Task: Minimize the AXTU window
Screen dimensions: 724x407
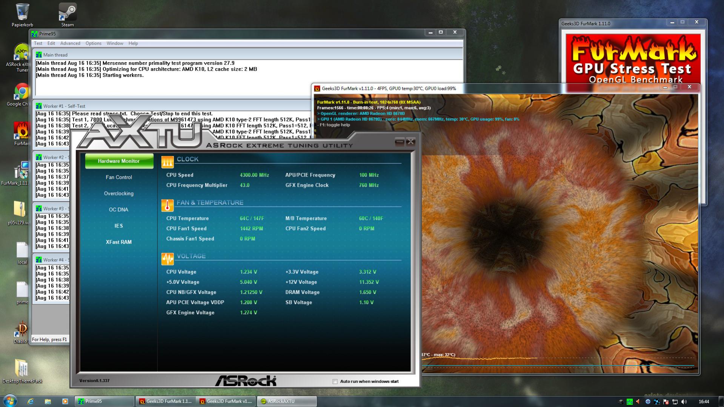Action: point(399,142)
